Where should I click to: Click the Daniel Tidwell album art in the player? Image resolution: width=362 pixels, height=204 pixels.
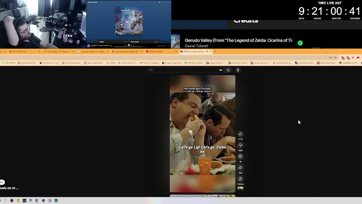[129, 21]
